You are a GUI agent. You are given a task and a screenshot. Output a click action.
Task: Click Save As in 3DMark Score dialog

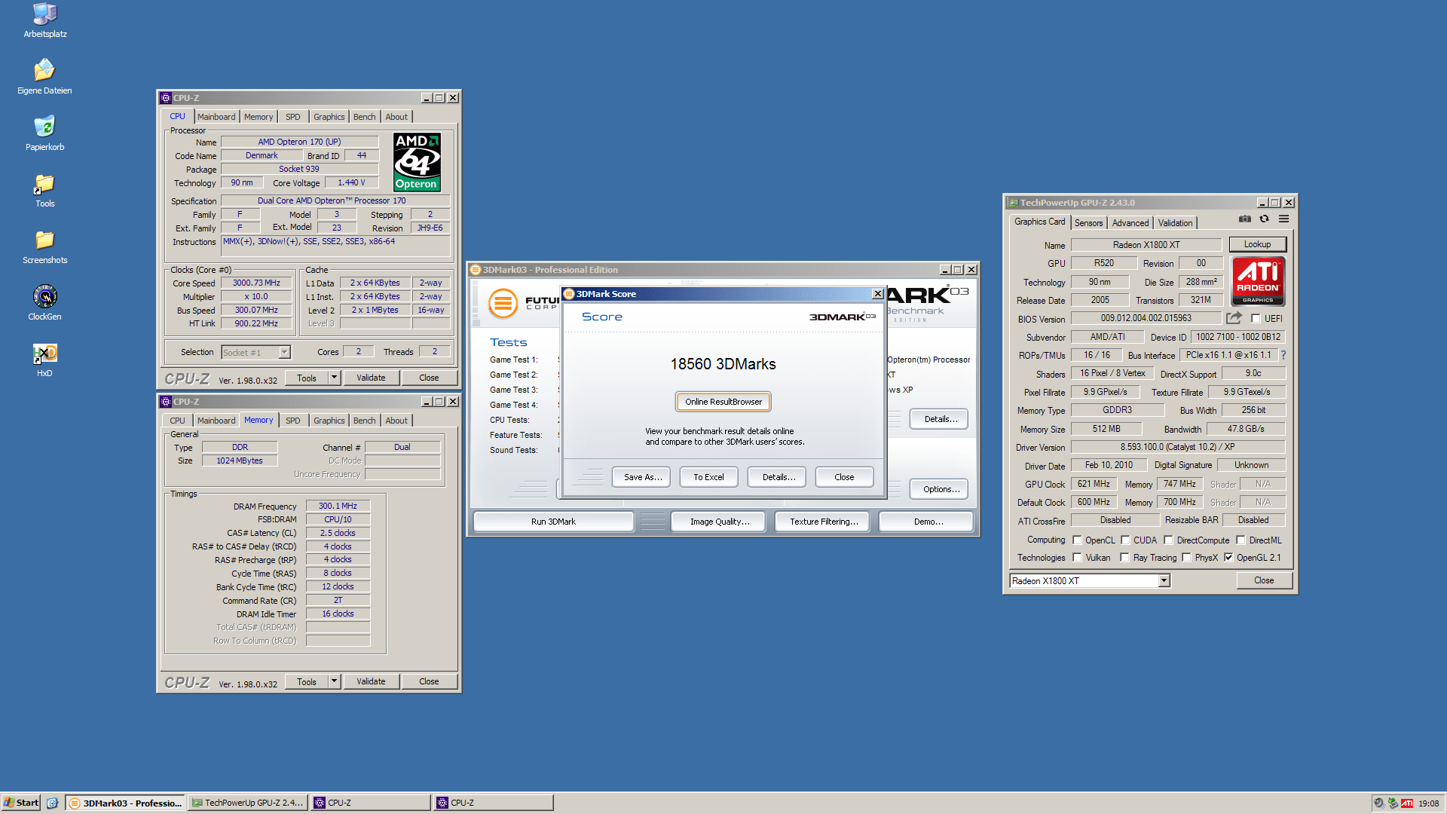point(642,477)
